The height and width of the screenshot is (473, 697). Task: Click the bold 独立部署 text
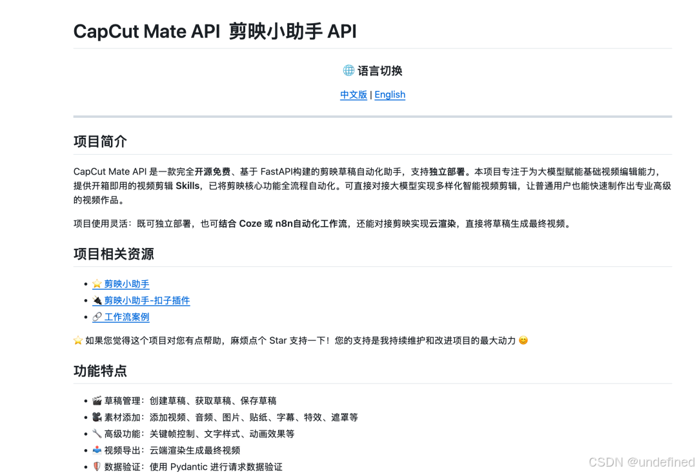(447, 171)
